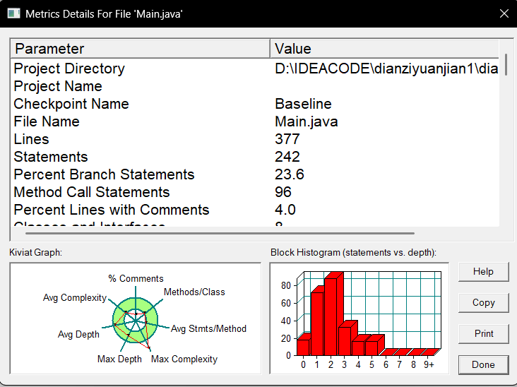Click the depth 5 histogram bar
This screenshot has width=517, height=387.
(372, 347)
